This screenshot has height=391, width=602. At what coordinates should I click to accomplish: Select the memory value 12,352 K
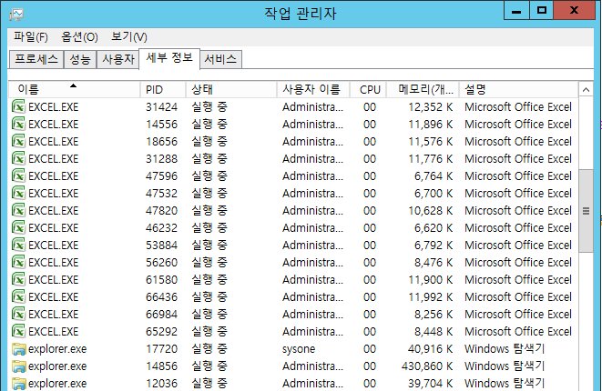[431, 106]
